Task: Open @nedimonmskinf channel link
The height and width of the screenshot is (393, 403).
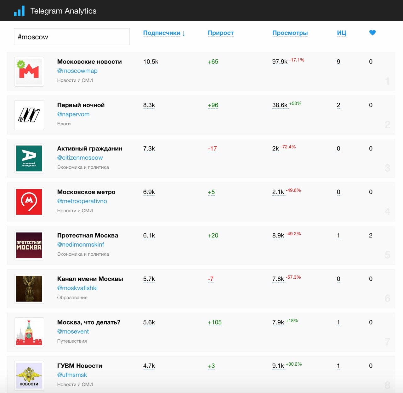Action: click(x=81, y=244)
